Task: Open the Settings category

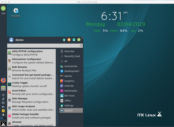Action: [x=71, y=105]
